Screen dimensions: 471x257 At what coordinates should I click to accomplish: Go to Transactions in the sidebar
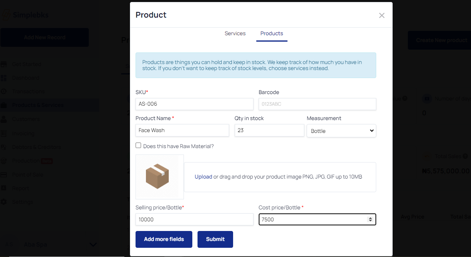click(x=28, y=91)
